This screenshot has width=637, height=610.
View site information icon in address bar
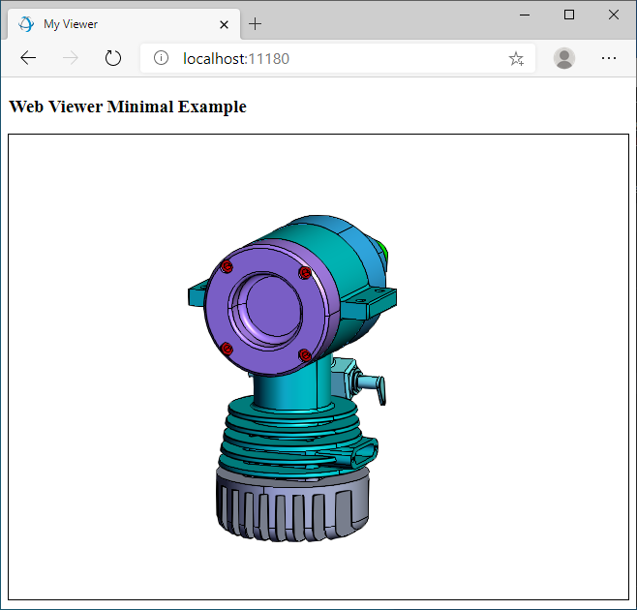[161, 58]
